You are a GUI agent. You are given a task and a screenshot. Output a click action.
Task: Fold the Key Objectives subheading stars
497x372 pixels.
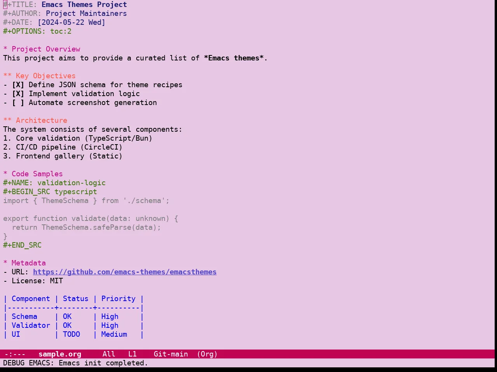coord(7,76)
